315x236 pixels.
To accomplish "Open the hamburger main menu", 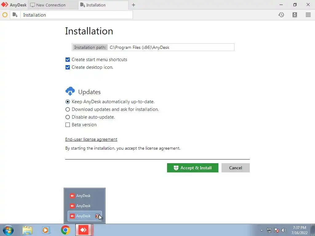I will click(308, 15).
